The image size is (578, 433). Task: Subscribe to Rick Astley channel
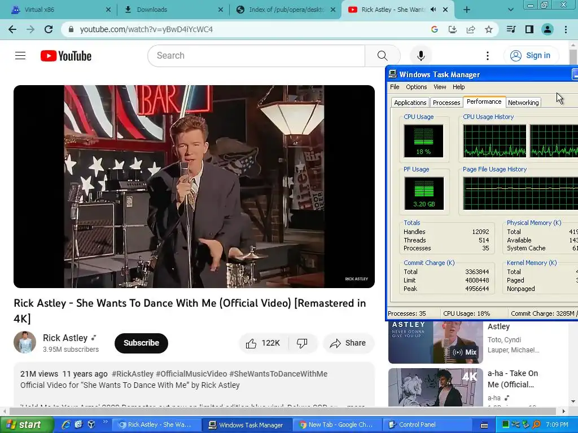tap(141, 343)
